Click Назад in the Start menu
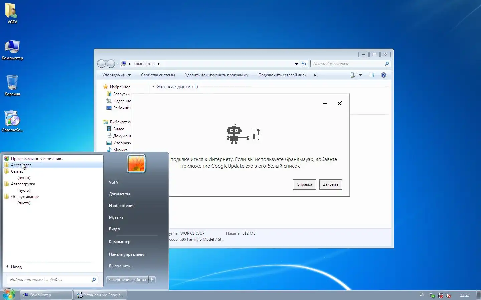The image size is (481, 300). (14, 267)
